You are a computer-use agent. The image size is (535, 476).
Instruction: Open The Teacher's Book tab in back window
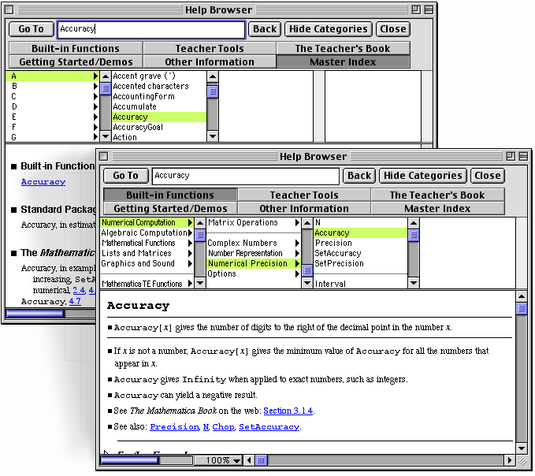(x=343, y=48)
